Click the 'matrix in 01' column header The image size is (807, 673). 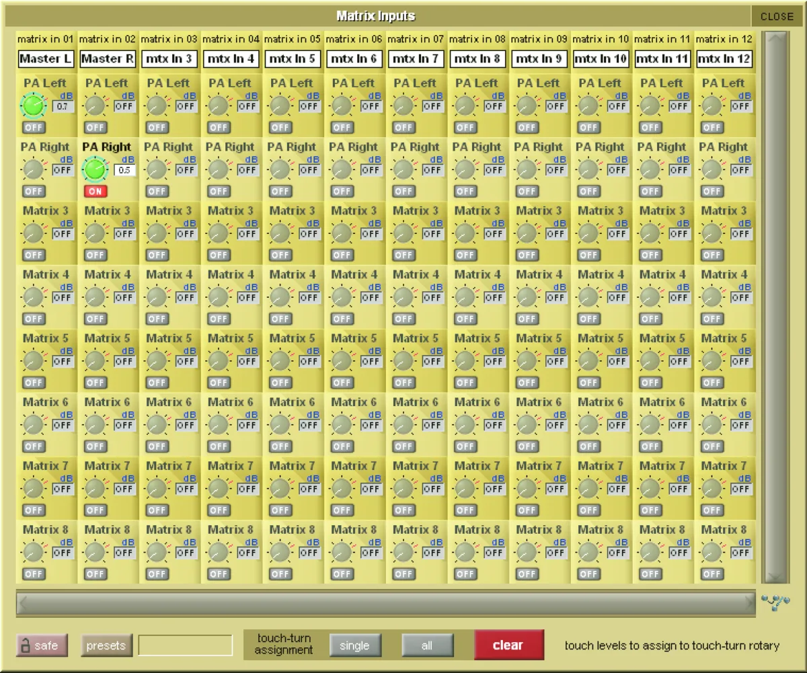[46, 40]
